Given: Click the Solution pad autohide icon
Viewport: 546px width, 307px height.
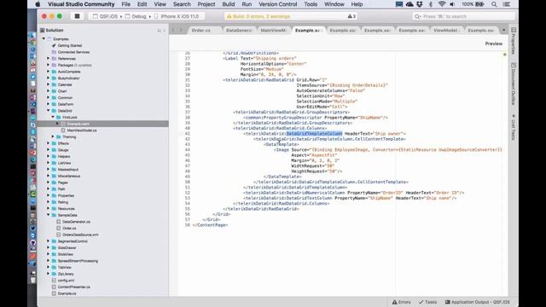Looking at the screenshot, I should [x=160, y=31].
